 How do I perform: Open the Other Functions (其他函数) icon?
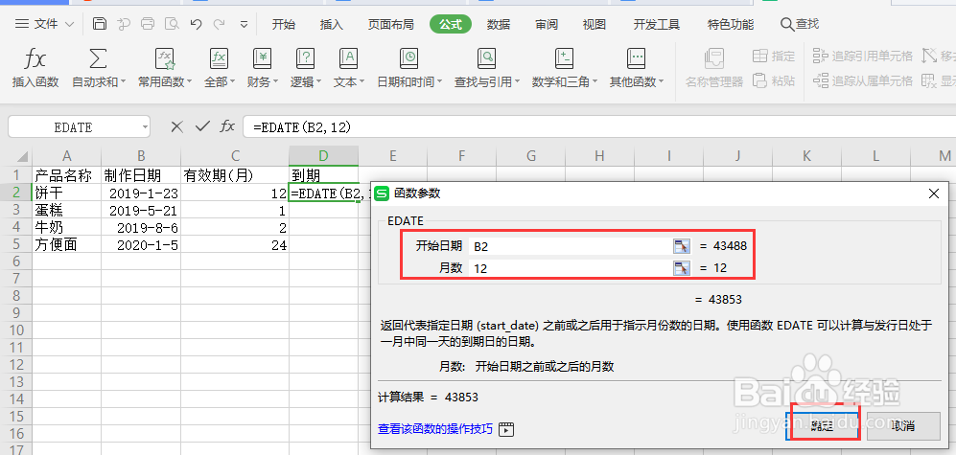coord(637,59)
